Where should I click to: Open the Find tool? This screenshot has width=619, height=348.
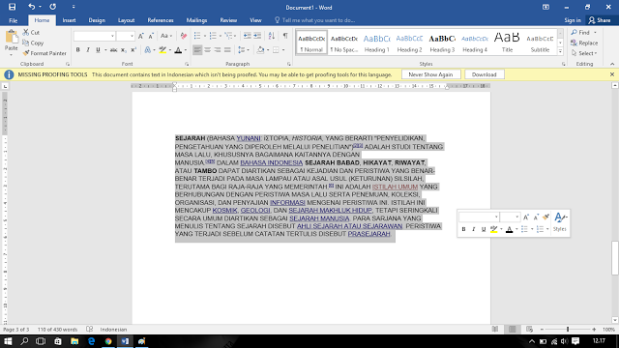coord(580,32)
